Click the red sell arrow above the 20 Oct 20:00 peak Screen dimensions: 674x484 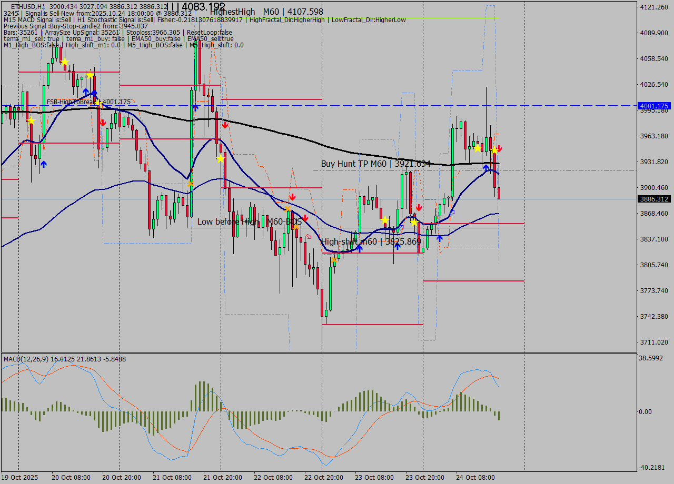103,122
